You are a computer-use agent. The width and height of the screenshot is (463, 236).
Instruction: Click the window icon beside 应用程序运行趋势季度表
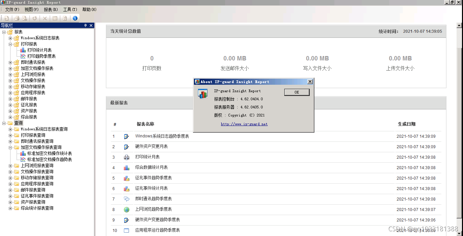coord(127,231)
